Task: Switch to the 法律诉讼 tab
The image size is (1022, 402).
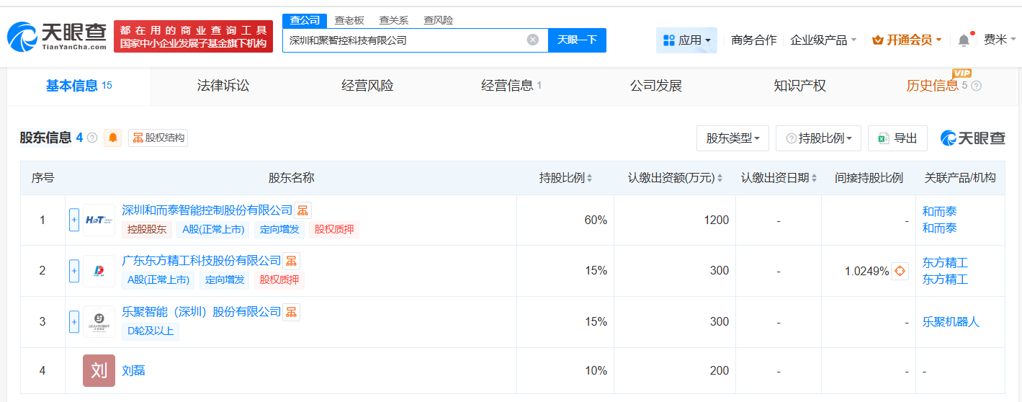Action: [x=223, y=86]
